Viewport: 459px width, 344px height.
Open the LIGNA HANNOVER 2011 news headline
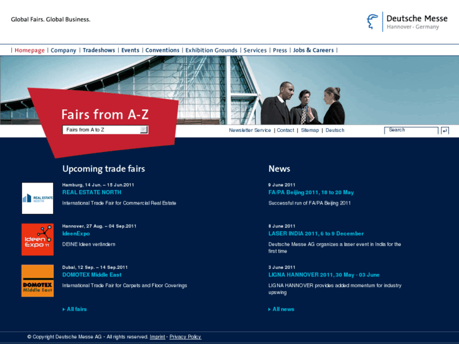tap(324, 275)
